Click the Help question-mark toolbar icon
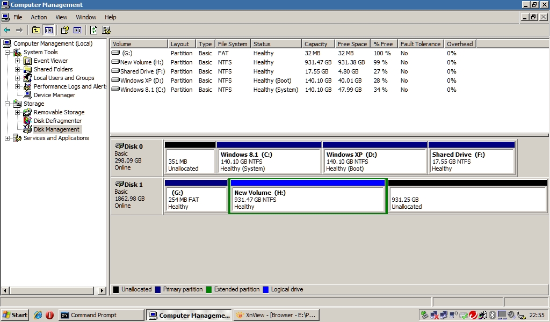Screen dimensions: 550x322 coord(64,30)
